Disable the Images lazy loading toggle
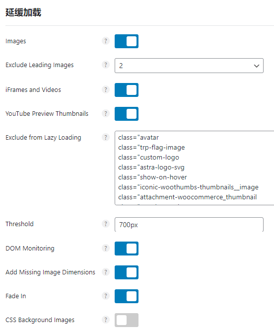Viewport: 274px width, 336px height. [127, 41]
